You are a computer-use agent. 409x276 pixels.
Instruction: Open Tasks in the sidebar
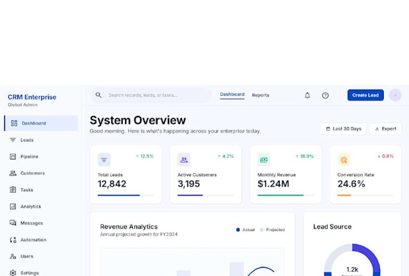(x=41, y=189)
